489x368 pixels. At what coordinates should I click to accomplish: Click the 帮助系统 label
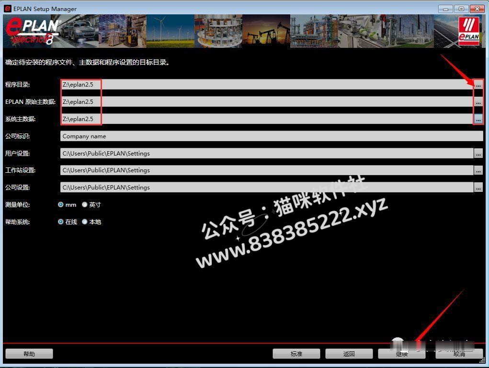point(17,222)
